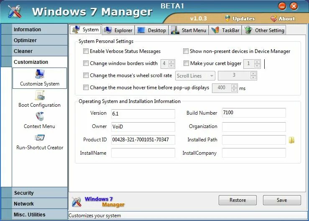Image resolution: width=309 pixels, height=221 pixels.
Task: Switch to the Desktop tab
Action: click(151, 30)
